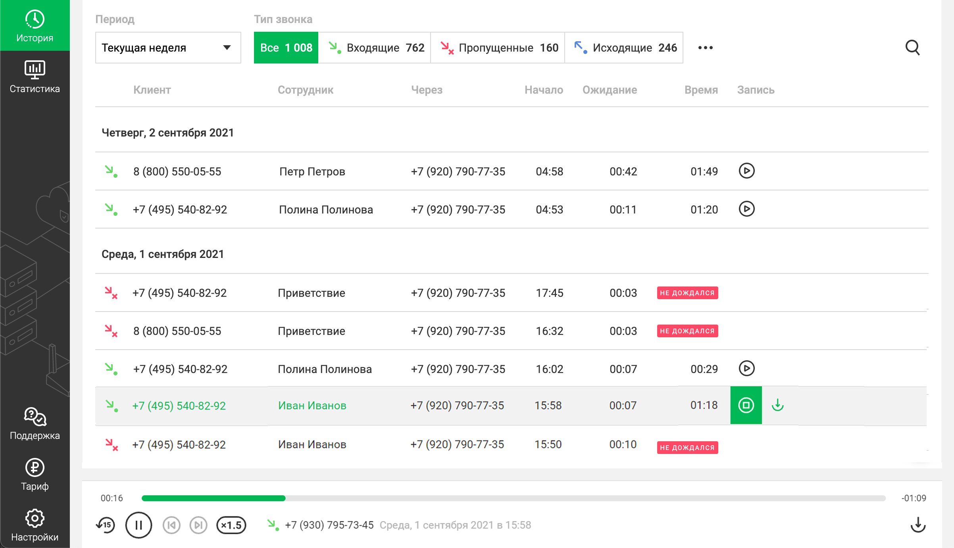The height and width of the screenshot is (548, 954).
Task: Pause the audio playback
Action: [x=138, y=525]
